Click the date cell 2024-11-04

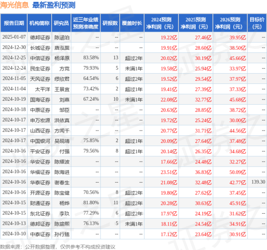(14, 89)
